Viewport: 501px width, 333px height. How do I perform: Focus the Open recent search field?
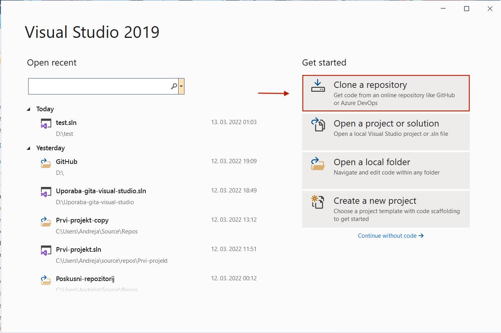[x=100, y=86]
